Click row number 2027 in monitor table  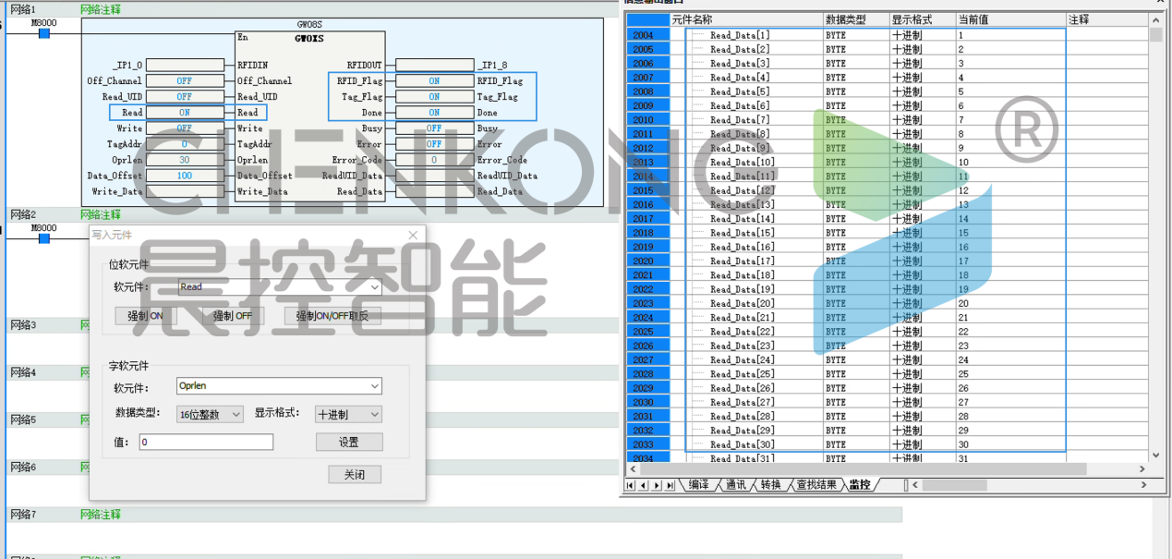(647, 360)
